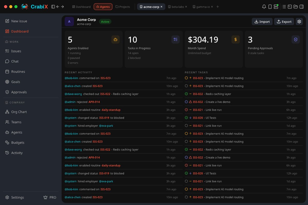
Task: Click the dollar icon in Month Spend card
Action: click(236, 39)
